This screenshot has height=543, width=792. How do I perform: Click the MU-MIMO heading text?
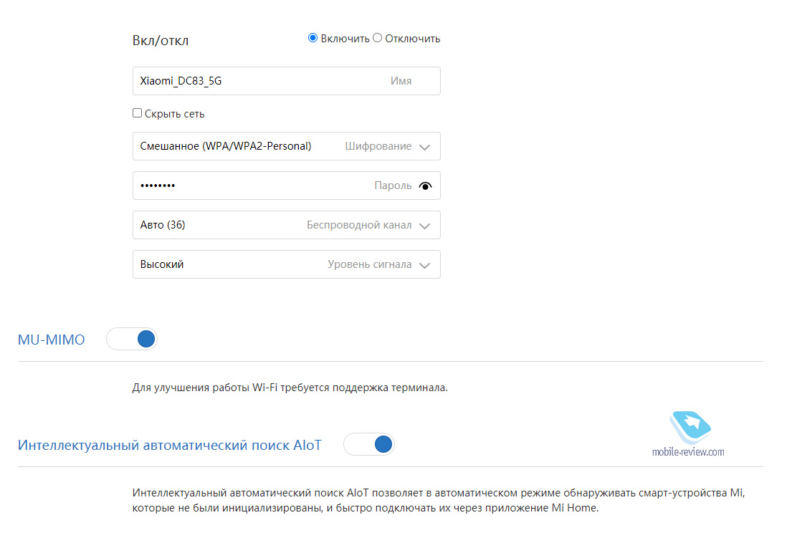(52, 340)
